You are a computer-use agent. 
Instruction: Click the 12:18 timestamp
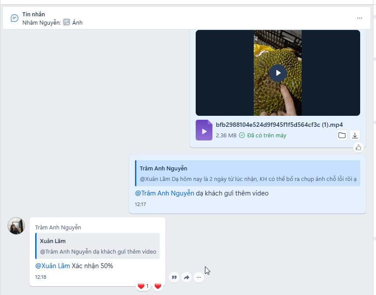click(40, 277)
